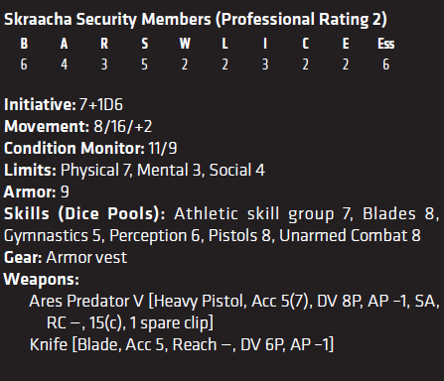
Task: Select the Body attribute header B
Action: click(24, 44)
